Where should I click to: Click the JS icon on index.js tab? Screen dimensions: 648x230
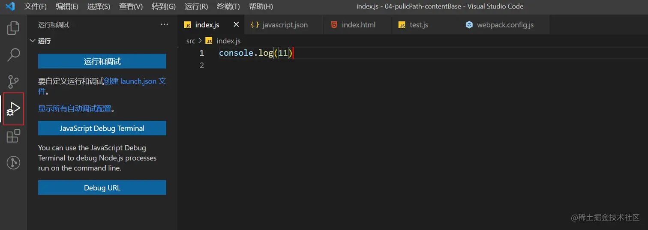pyautogui.click(x=188, y=25)
